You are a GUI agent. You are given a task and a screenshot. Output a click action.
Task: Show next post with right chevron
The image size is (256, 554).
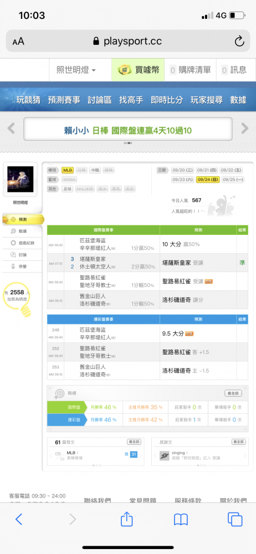point(140,456)
